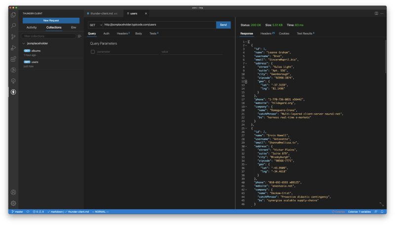Open the Extensions view
The image size is (395, 225).
(x=13, y=59)
